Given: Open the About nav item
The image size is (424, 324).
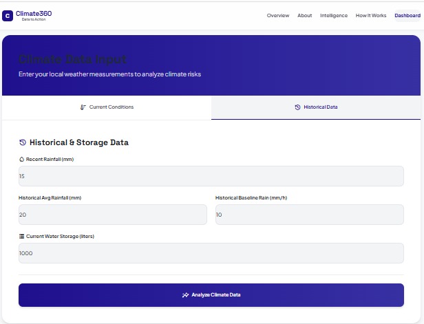Looking at the screenshot, I should pyautogui.click(x=305, y=16).
